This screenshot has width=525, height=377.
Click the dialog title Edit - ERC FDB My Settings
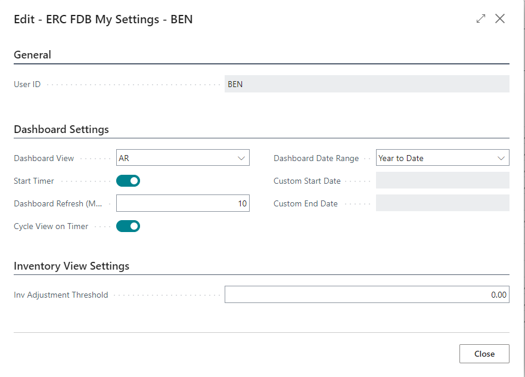pos(103,20)
